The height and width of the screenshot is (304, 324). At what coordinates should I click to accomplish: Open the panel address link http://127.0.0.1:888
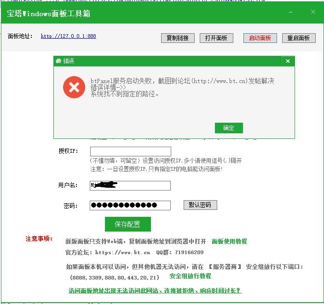(69, 36)
